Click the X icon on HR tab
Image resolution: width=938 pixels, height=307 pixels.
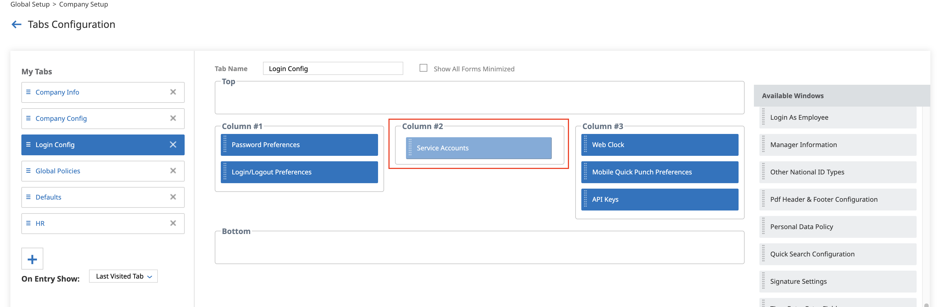pos(173,223)
